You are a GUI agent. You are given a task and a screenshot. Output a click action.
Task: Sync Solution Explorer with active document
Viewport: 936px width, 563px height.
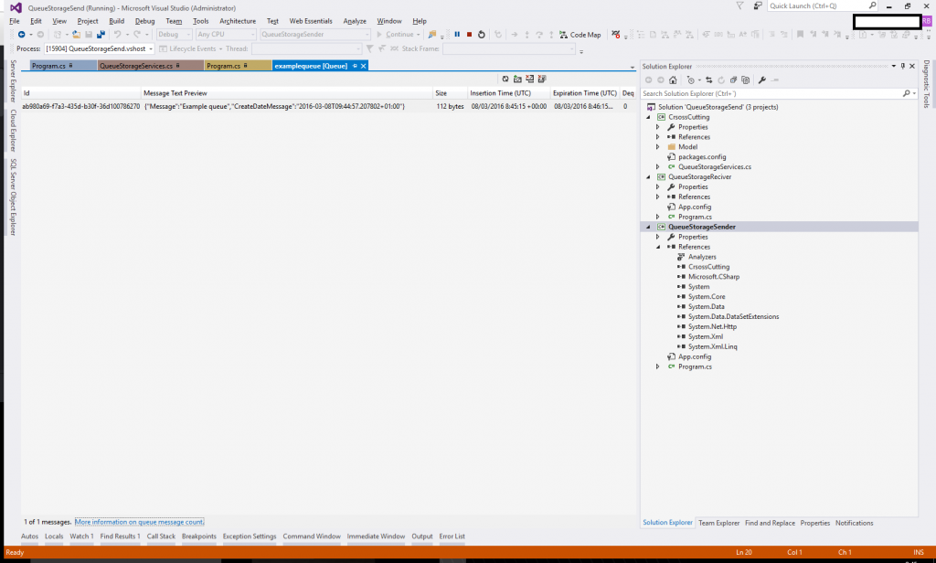click(710, 79)
